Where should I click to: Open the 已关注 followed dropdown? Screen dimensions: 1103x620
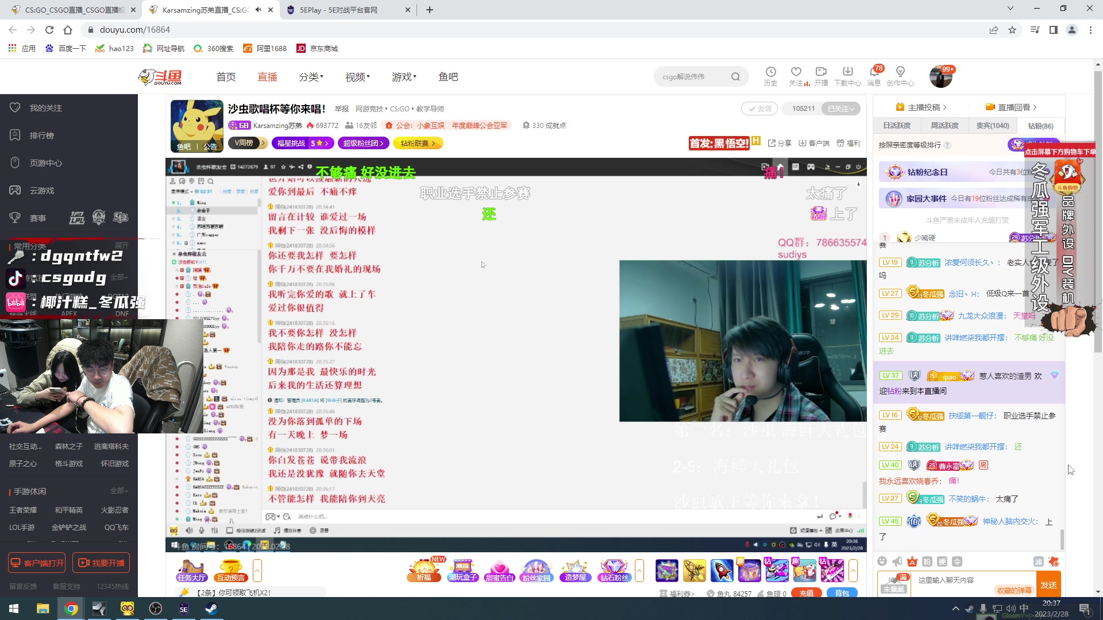click(x=841, y=108)
